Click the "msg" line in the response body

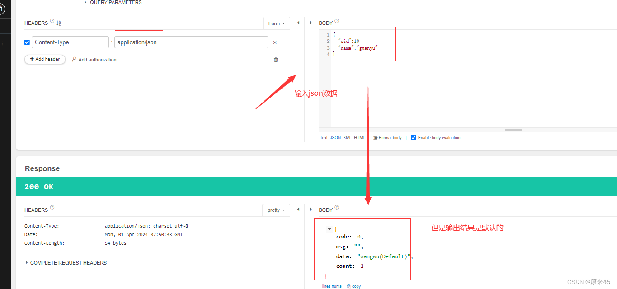click(350, 247)
